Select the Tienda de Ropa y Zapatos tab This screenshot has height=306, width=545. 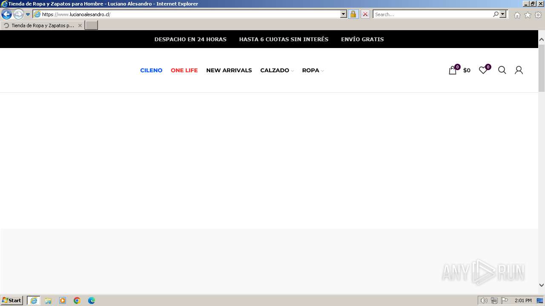[x=43, y=25]
